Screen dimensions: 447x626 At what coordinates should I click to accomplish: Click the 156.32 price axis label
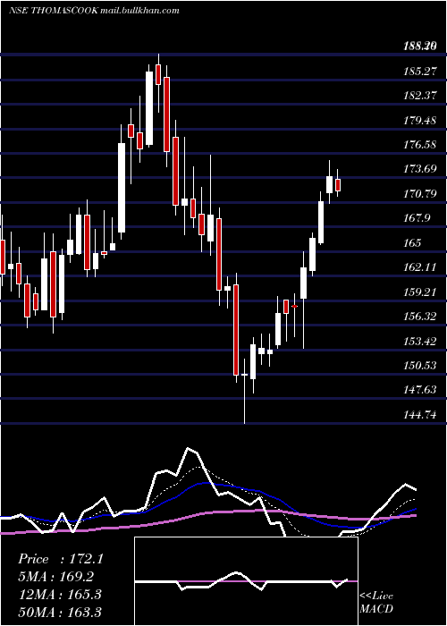[x=419, y=317]
